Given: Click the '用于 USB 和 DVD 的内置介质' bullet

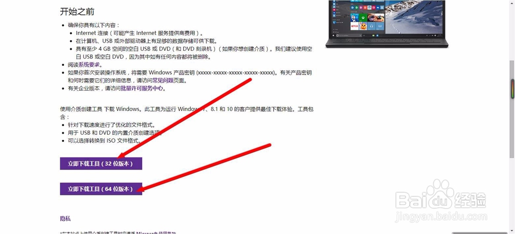Looking at the screenshot, I should pyautogui.click(x=115, y=133).
